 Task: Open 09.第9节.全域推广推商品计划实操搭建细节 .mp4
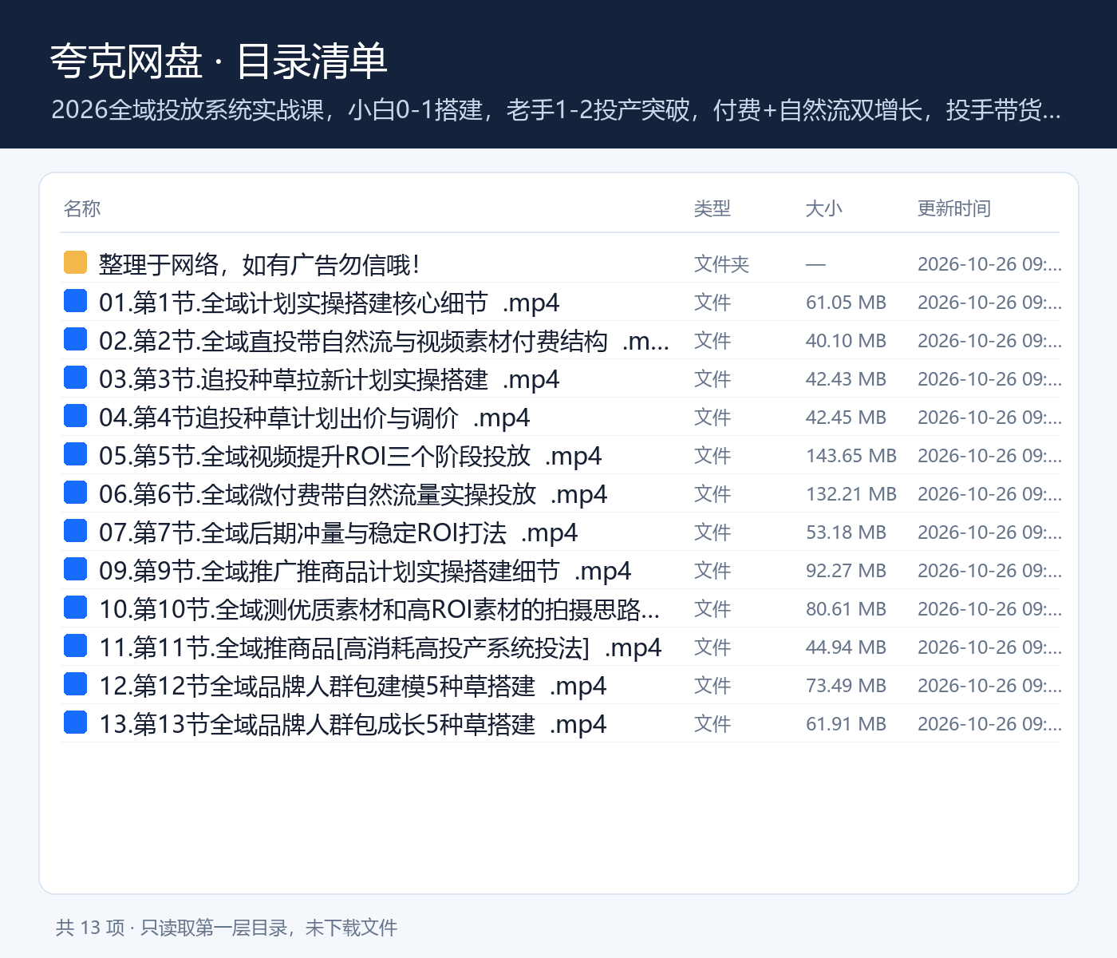[365, 571]
